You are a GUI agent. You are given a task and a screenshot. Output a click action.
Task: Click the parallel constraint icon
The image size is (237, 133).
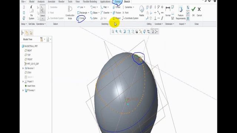click(x=162, y=18)
